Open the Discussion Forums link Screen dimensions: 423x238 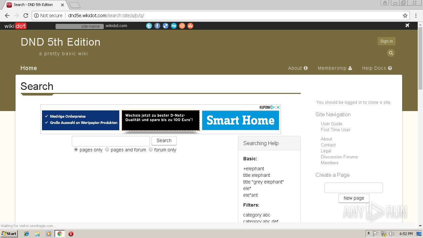(339, 157)
